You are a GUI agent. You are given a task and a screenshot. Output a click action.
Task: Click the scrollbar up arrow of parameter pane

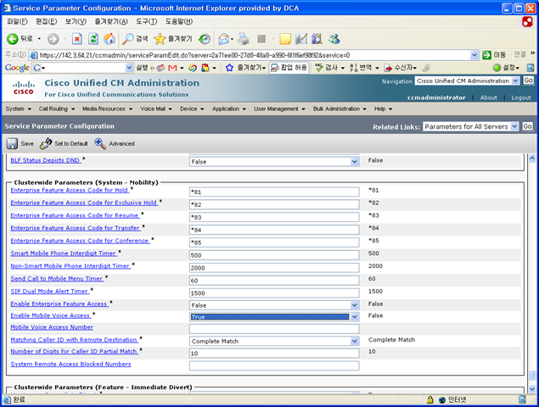tap(531, 159)
